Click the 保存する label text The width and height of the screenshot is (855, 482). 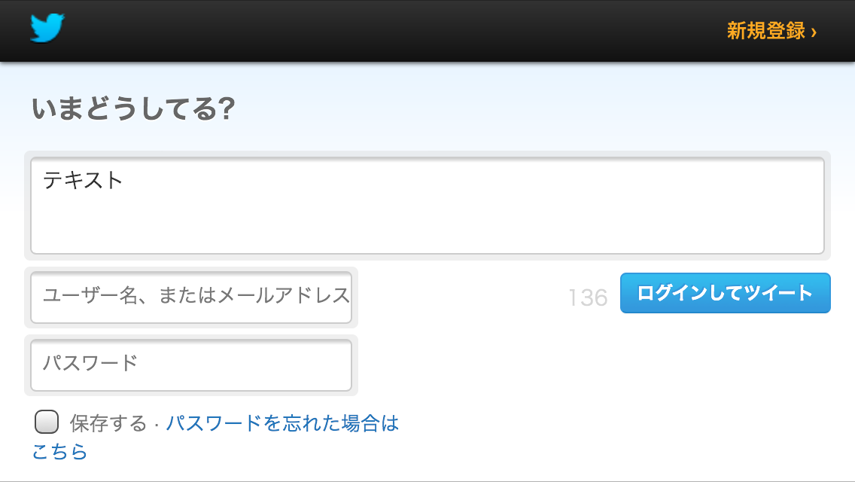click(108, 423)
